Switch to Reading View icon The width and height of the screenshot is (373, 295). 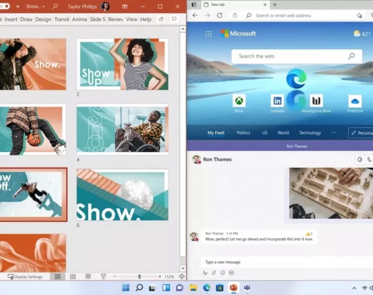[x=88, y=277]
